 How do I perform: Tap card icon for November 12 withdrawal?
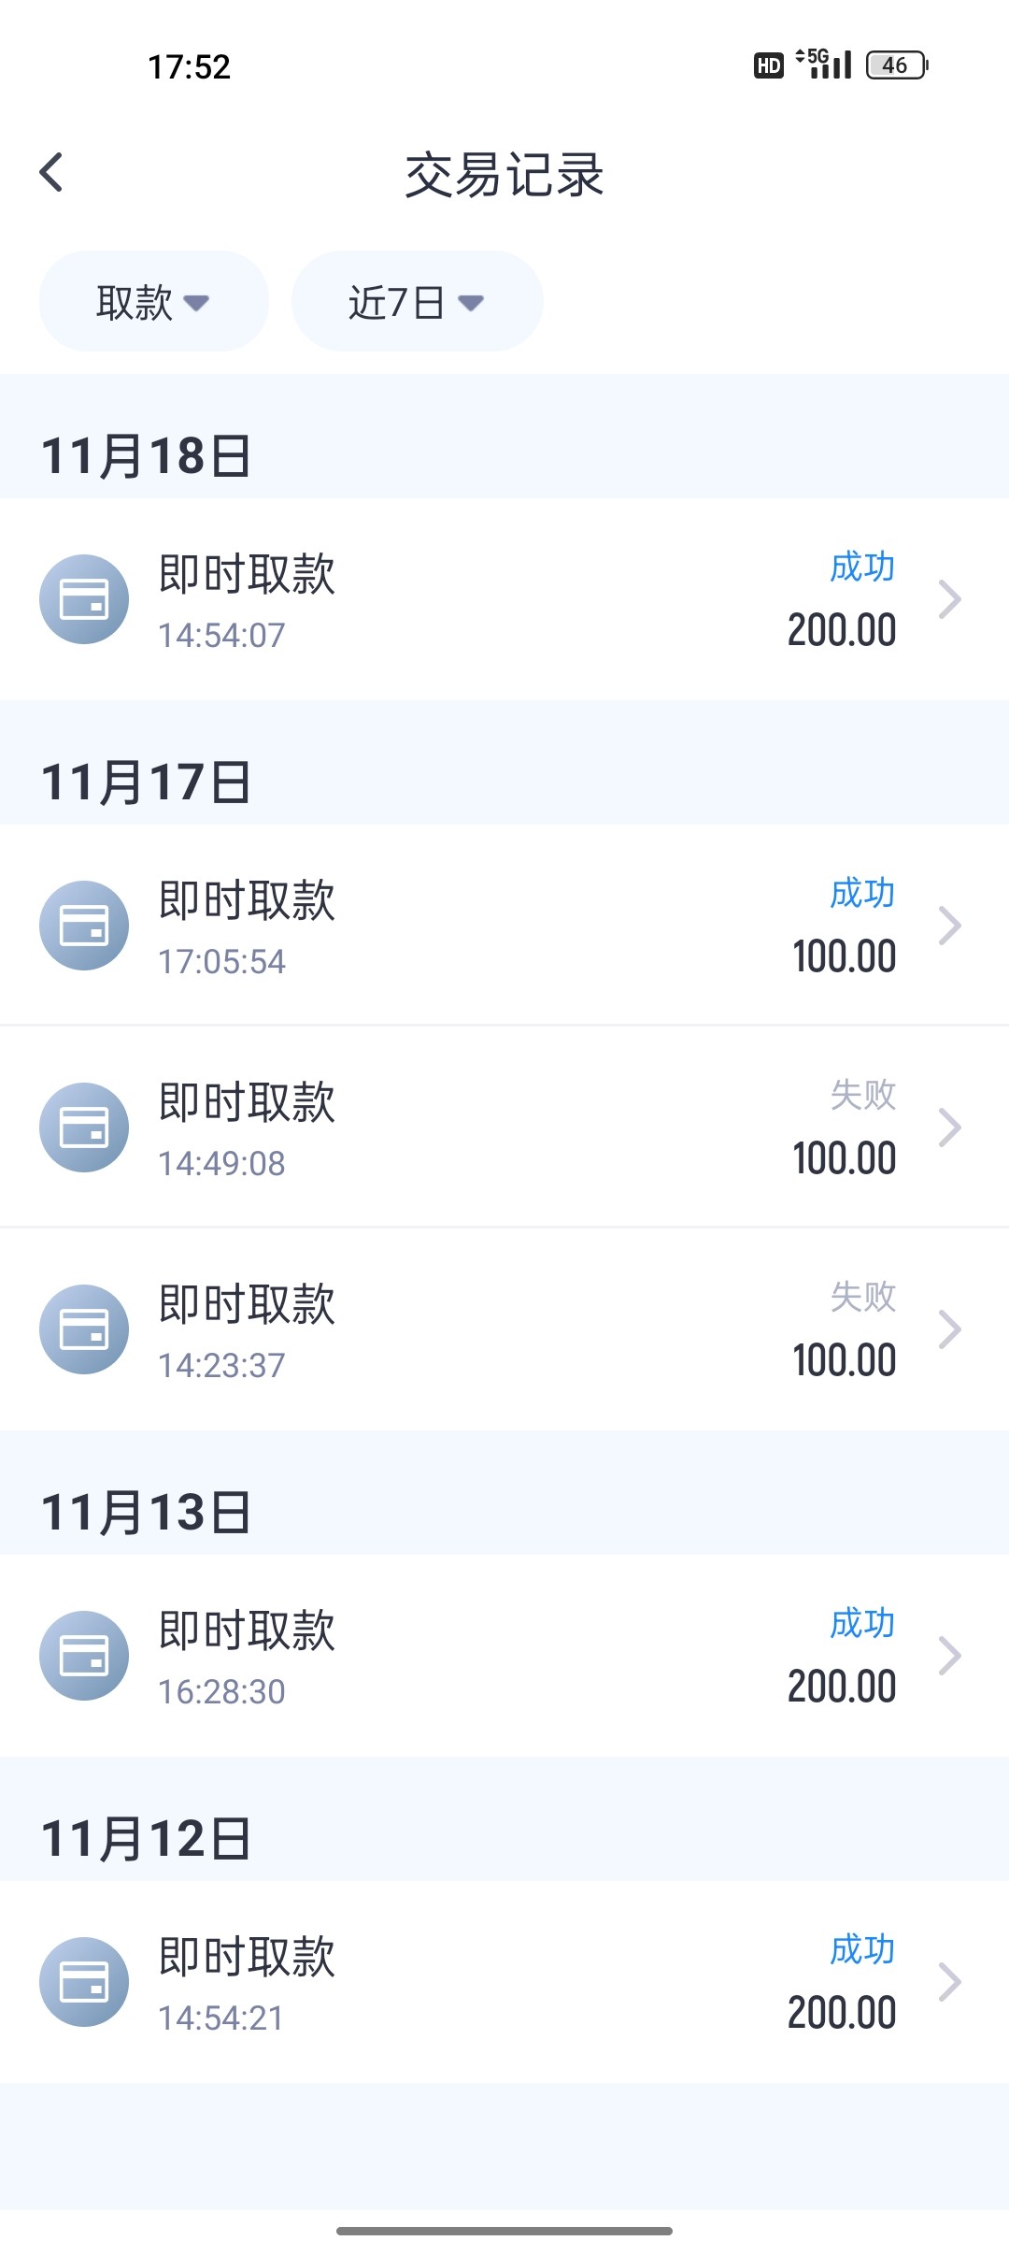point(84,1982)
